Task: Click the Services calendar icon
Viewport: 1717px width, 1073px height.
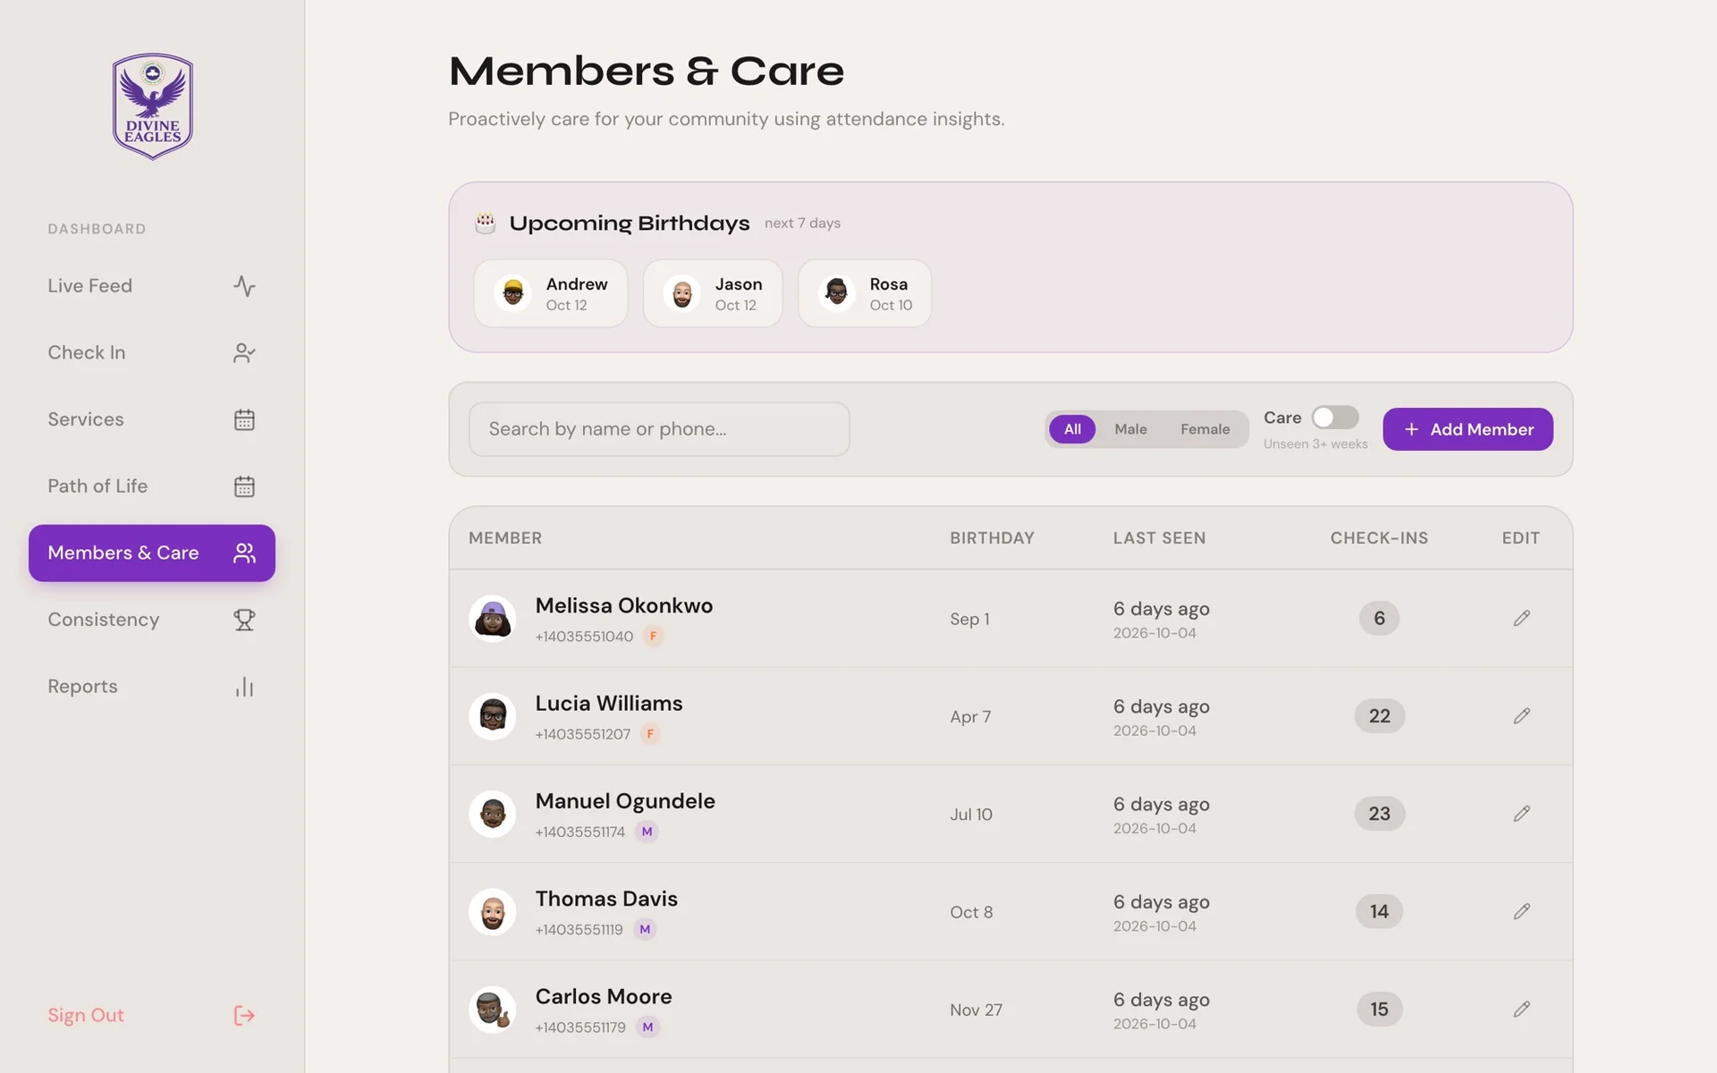Action: [x=244, y=419]
